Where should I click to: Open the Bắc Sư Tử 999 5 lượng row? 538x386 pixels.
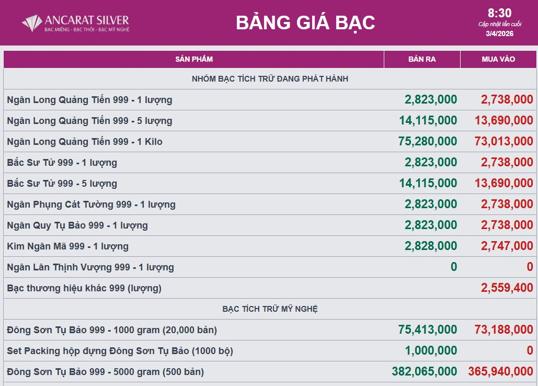click(x=62, y=184)
